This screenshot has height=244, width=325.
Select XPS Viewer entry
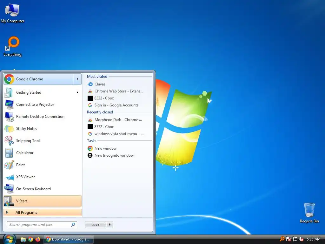point(43,177)
